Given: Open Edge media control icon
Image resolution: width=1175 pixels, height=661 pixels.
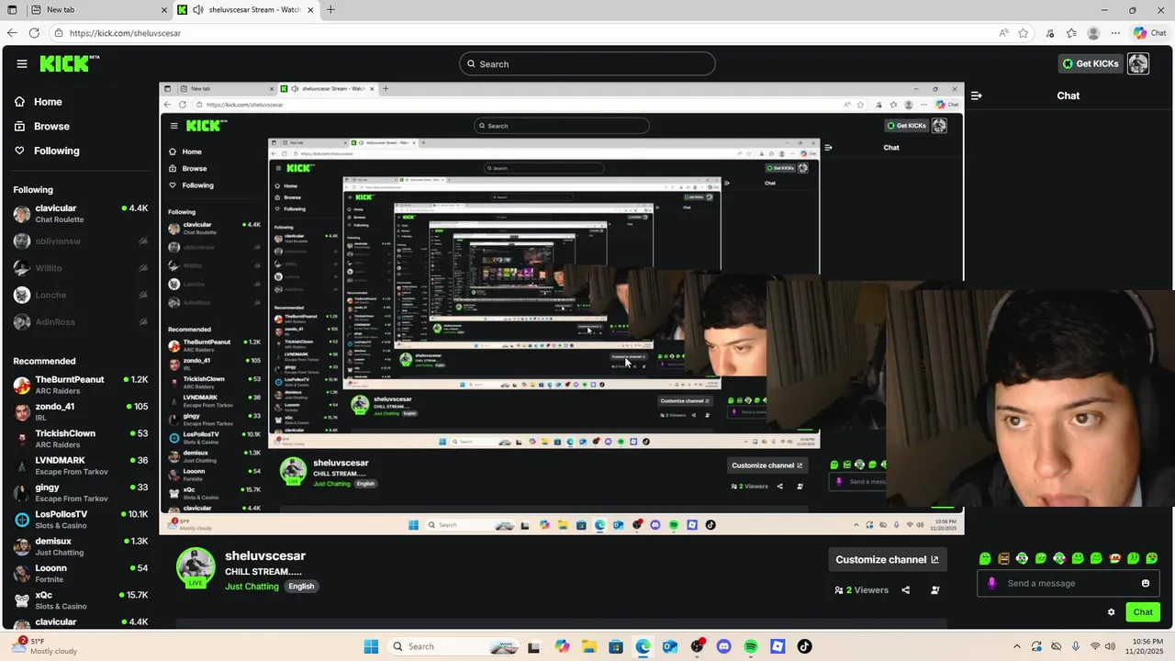Looking at the screenshot, I should point(1050,33).
